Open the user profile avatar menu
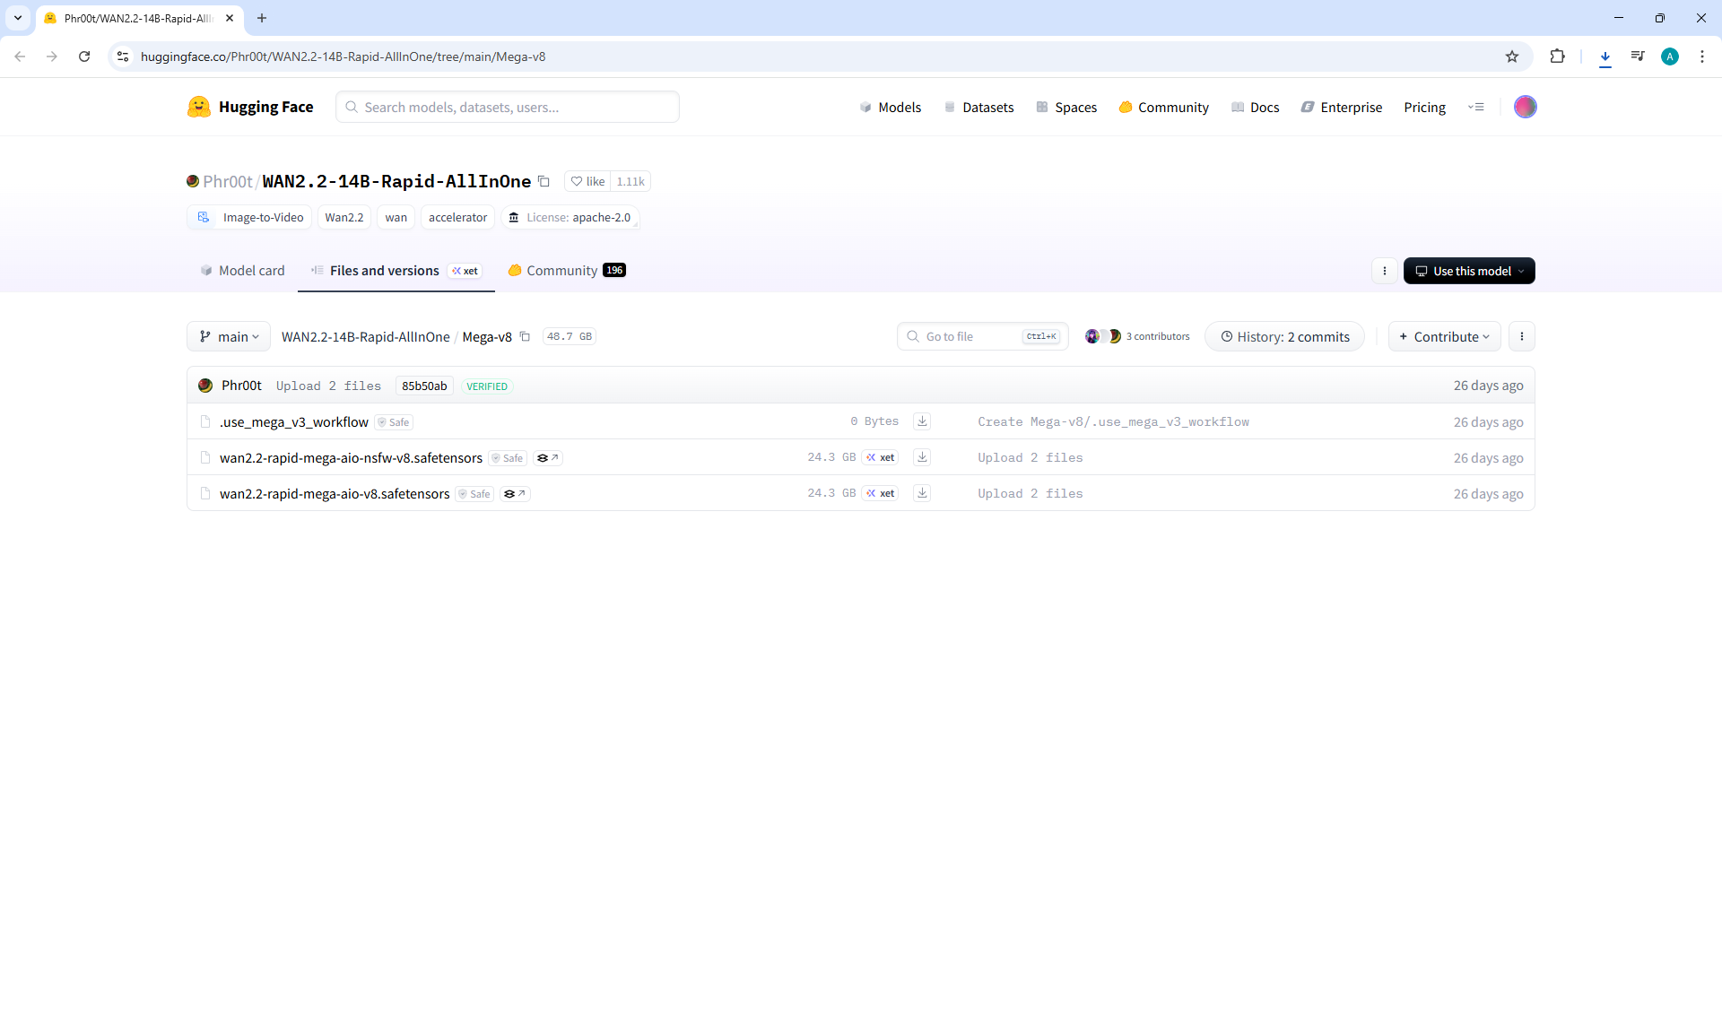1722x1032 pixels. [1525, 107]
